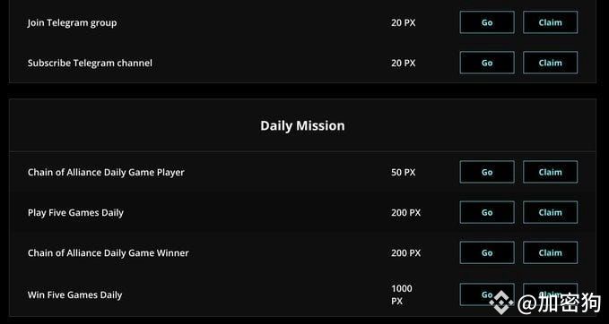Claim the Daily Game Player reward
609x324 pixels.
(550, 172)
